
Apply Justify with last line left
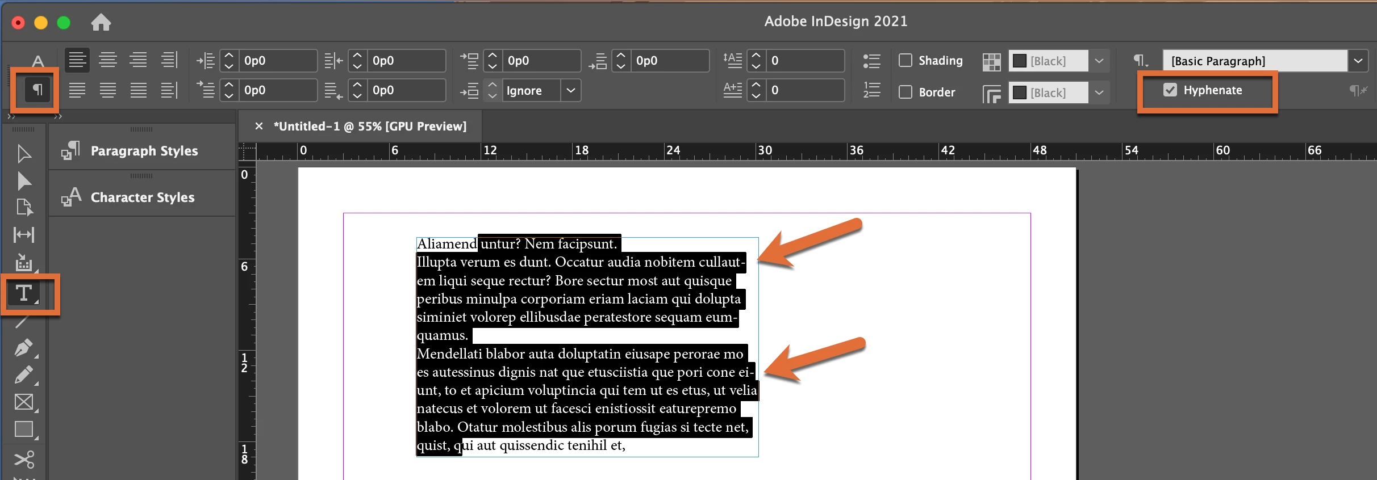pyautogui.click(x=77, y=90)
